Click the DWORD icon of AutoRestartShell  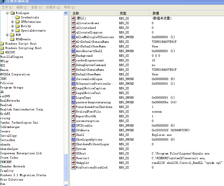73,51
